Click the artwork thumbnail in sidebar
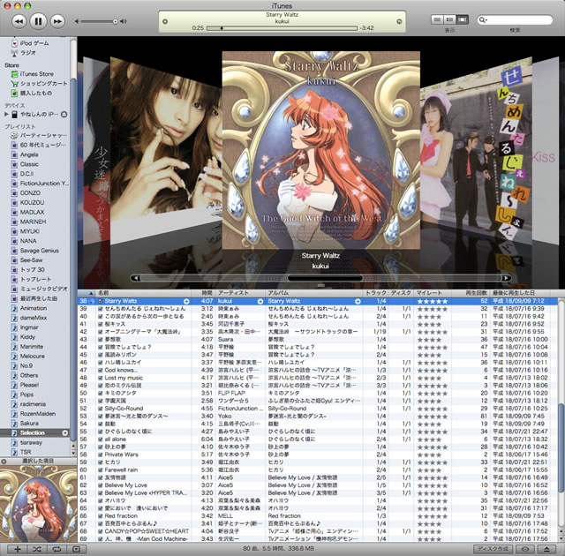 pyautogui.click(x=39, y=503)
